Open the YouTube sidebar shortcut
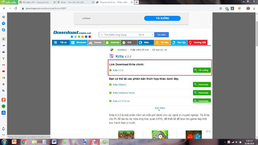This screenshot has height=145, width=258. (4, 71)
